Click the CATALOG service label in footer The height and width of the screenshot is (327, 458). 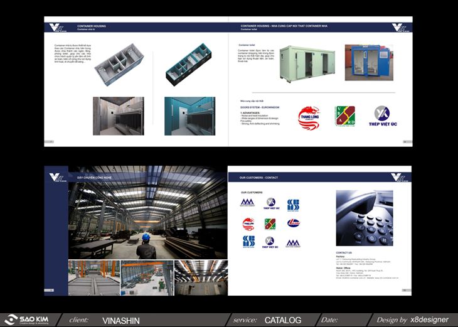283,320
